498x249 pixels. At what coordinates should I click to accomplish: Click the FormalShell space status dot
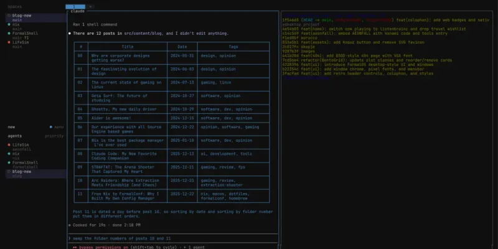tap(9, 34)
